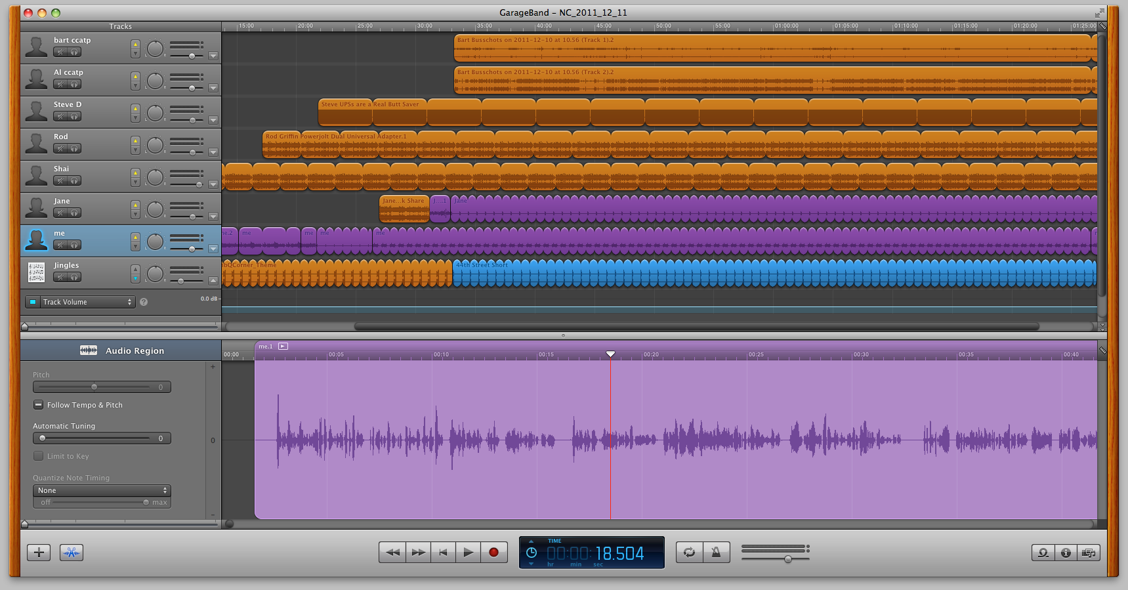Open the Loop Browser
The image size is (1128, 590).
tap(1043, 553)
